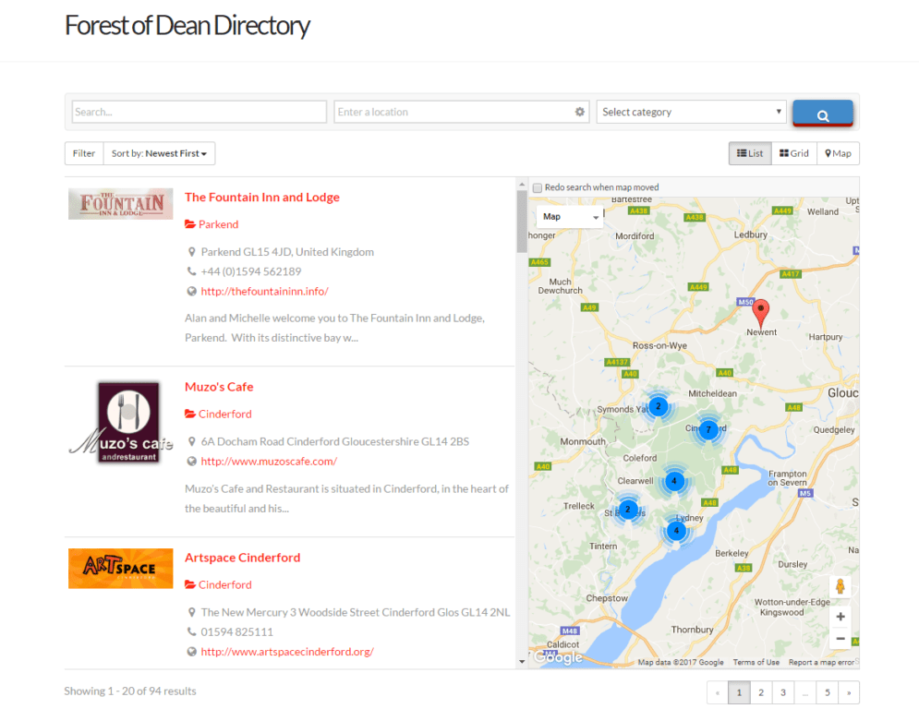The height and width of the screenshot is (709, 919).
Task: Click current page 1 button
Action: click(739, 692)
